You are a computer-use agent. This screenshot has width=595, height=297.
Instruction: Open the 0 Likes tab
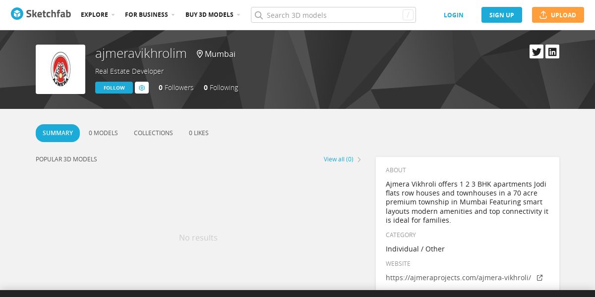coord(199,133)
